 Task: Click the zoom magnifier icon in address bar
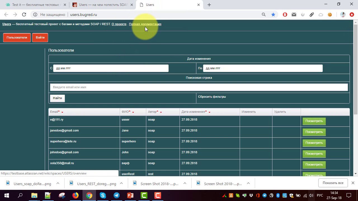tap(264, 15)
